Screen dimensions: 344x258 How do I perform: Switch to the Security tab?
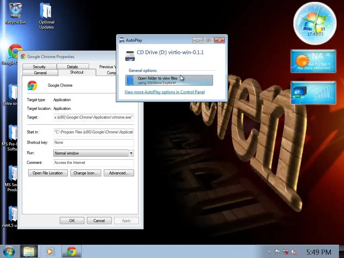40,67
